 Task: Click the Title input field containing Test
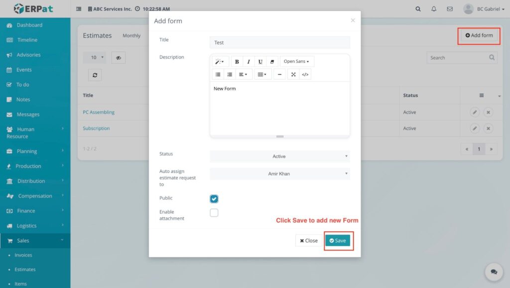[x=280, y=42]
